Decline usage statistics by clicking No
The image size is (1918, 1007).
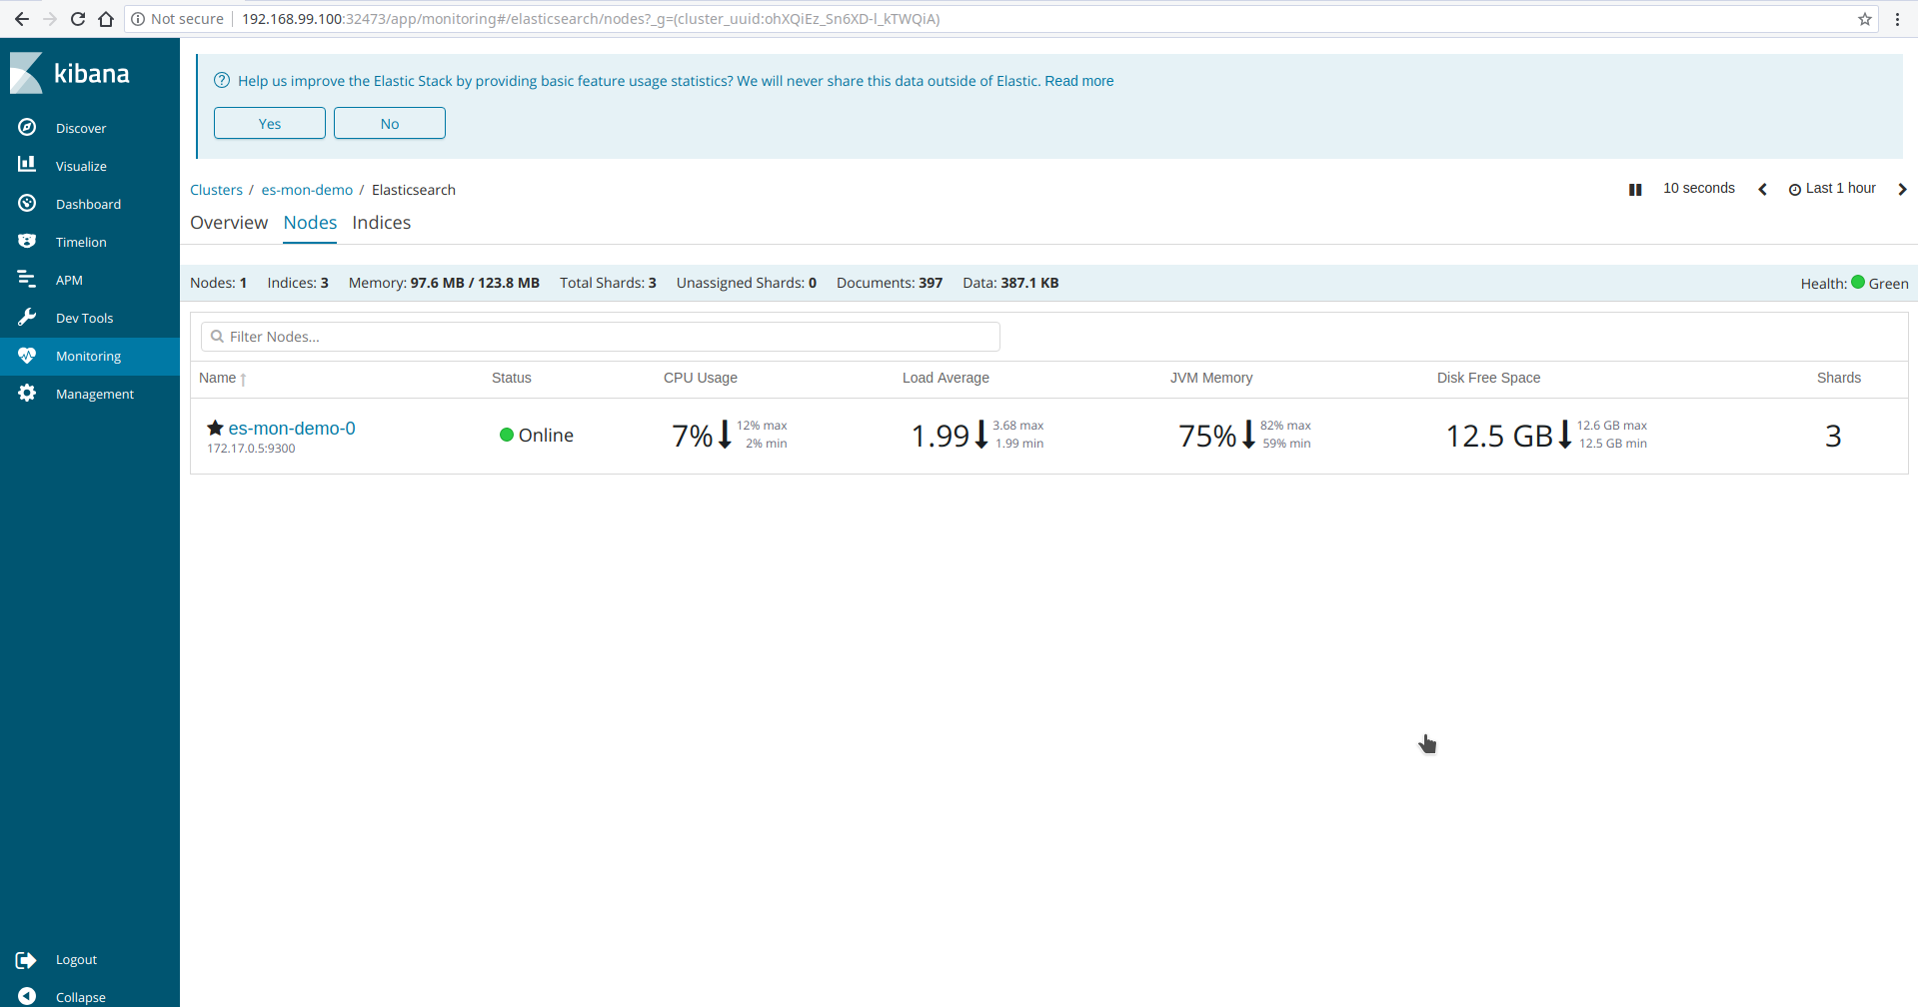coord(389,123)
